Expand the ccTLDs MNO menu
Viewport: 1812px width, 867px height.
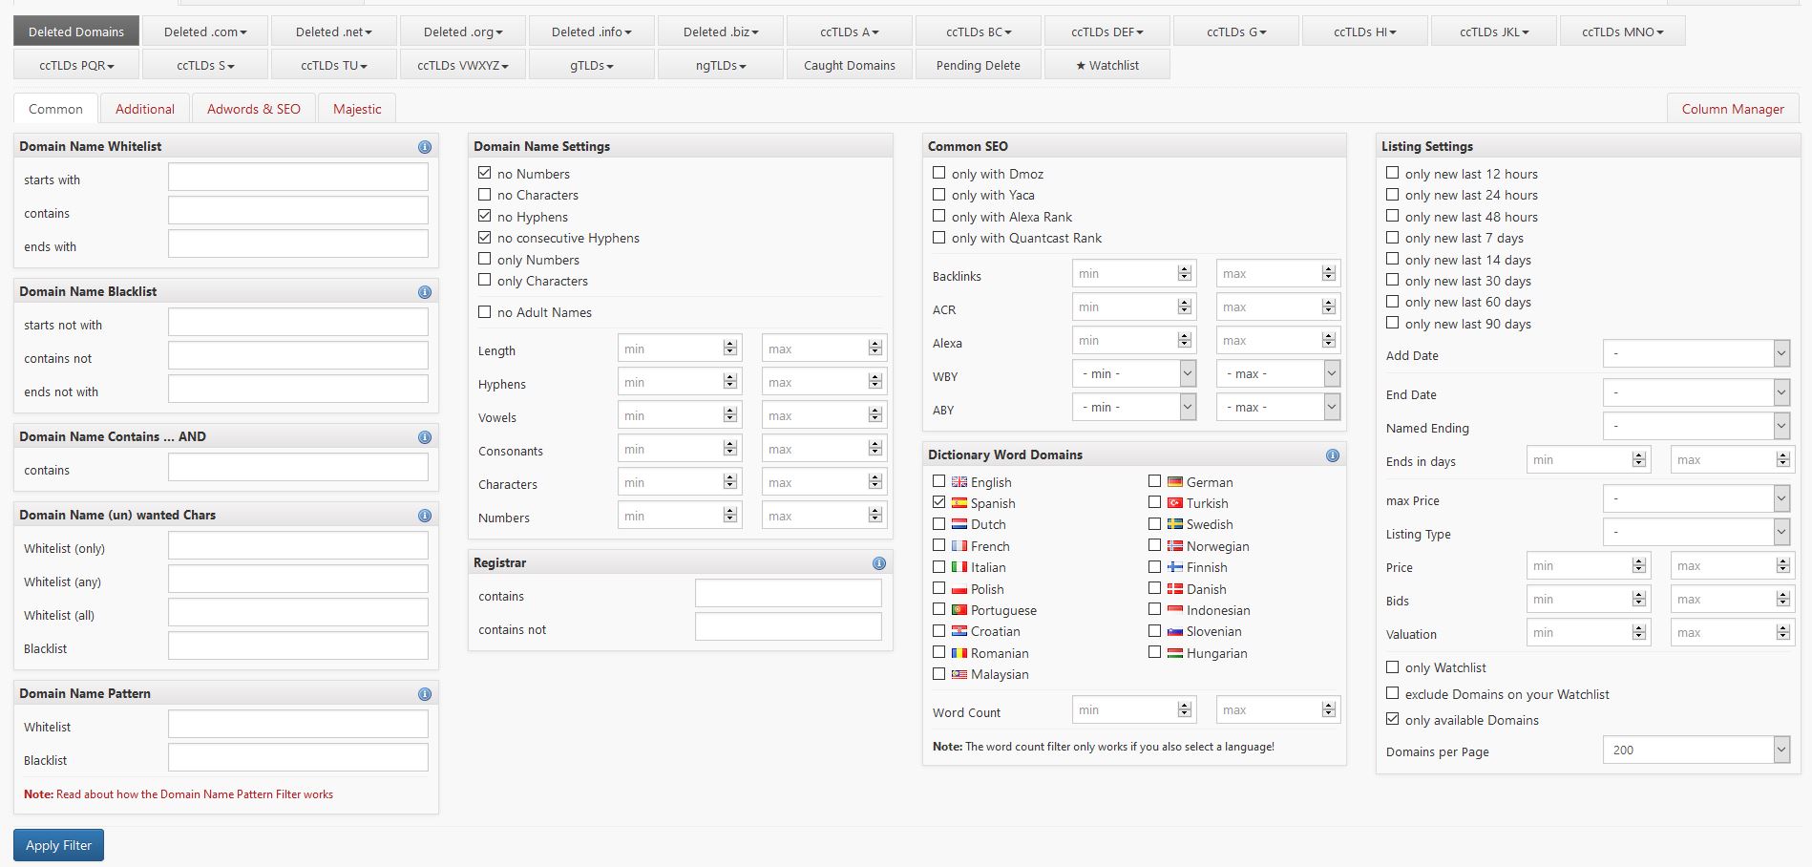1623,32
